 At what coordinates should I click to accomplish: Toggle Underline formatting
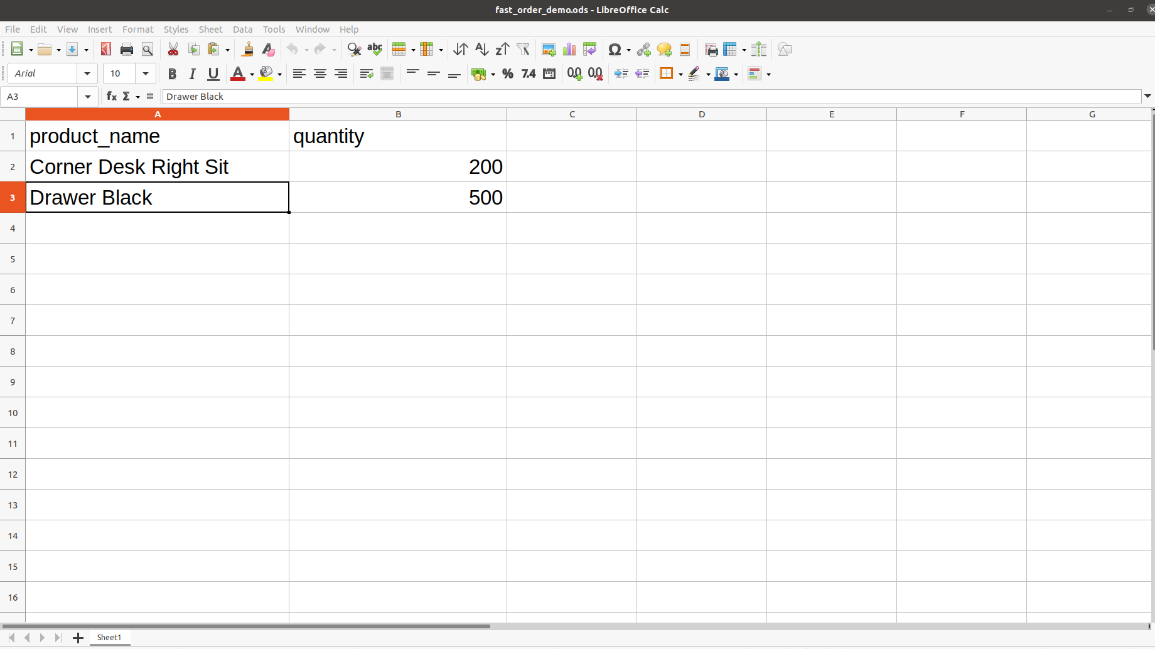[x=213, y=74]
